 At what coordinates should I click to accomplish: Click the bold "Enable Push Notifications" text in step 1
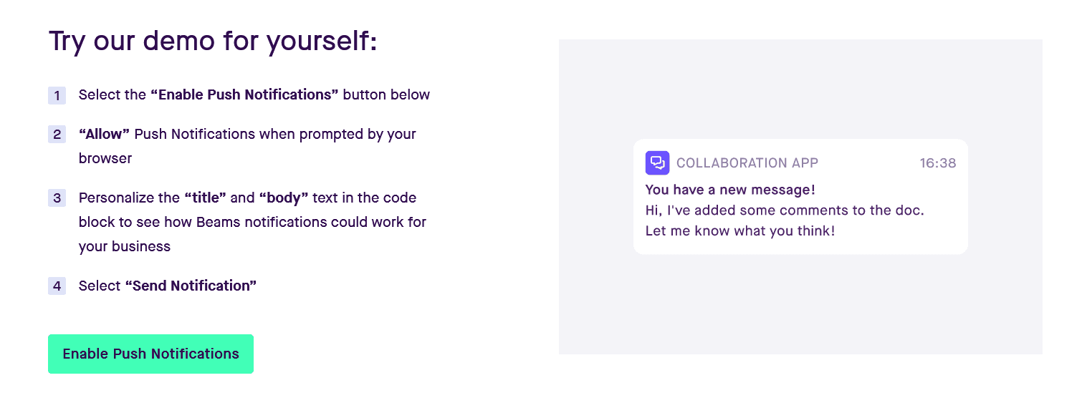coord(244,94)
